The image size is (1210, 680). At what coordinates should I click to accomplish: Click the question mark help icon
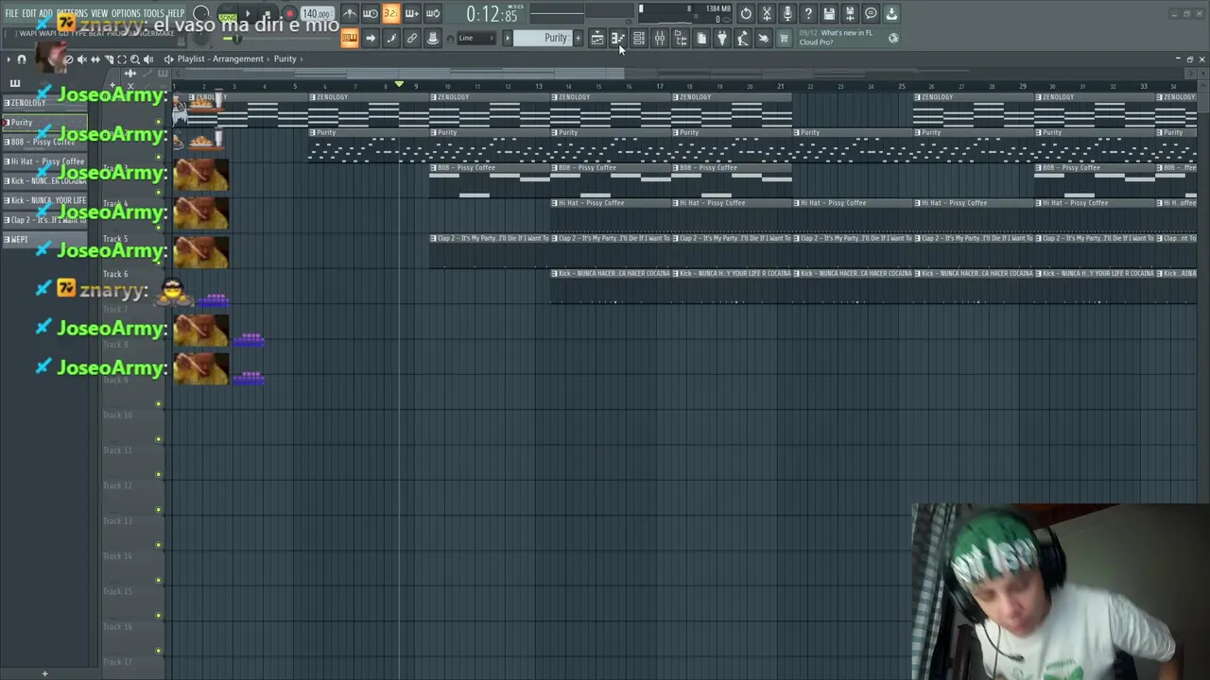click(x=808, y=13)
